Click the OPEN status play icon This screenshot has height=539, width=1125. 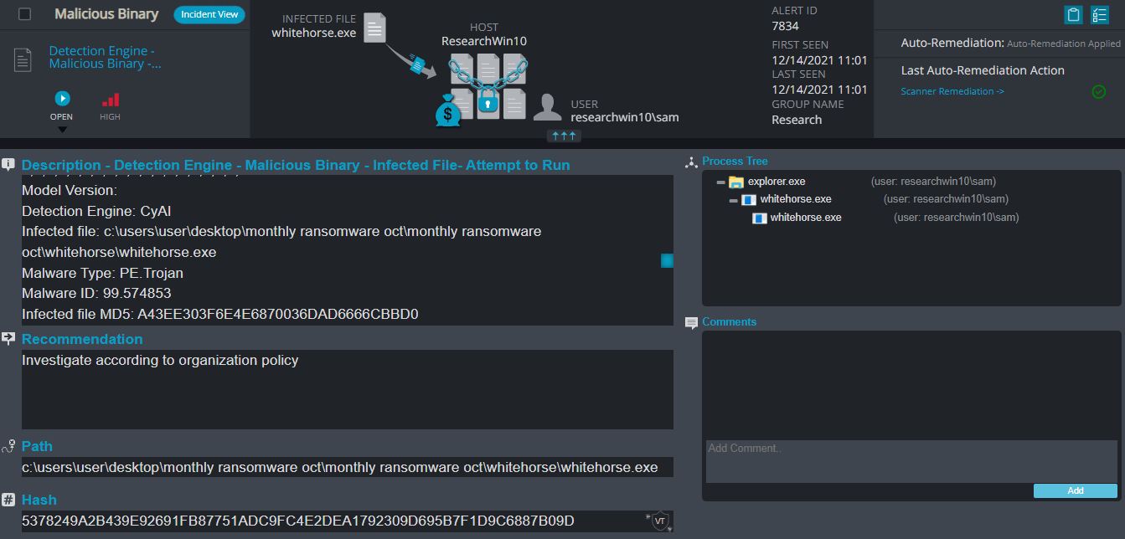(62, 99)
